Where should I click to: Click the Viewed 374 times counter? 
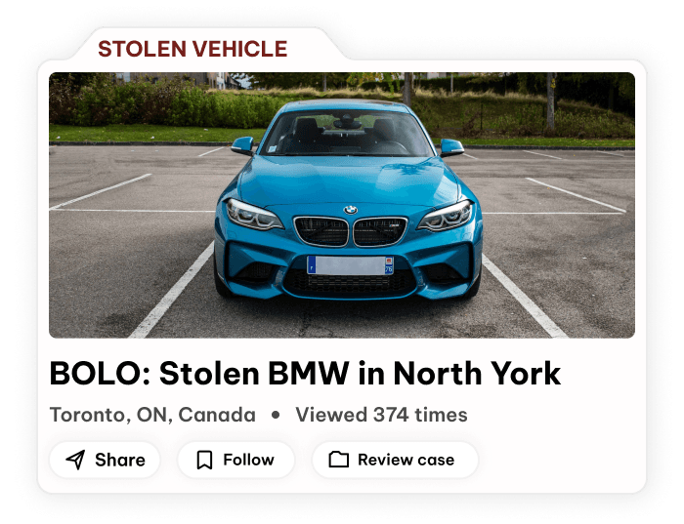click(381, 415)
